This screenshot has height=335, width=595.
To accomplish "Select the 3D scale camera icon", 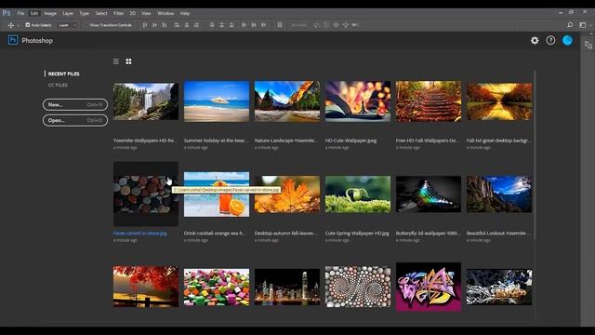I will coord(355,25).
